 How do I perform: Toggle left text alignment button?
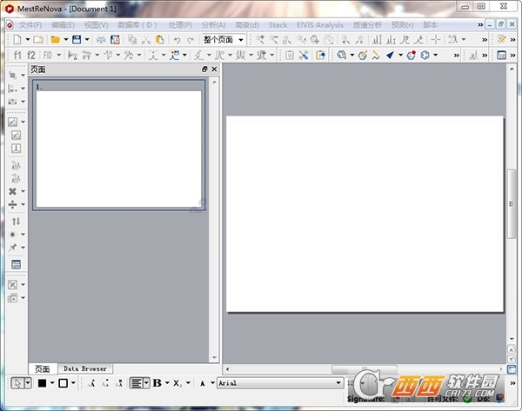pos(137,383)
